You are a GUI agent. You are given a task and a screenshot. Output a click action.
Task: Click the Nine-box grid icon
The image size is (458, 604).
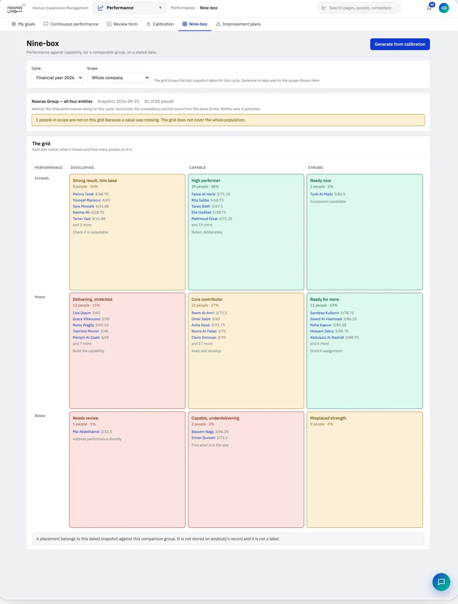tap(185, 24)
